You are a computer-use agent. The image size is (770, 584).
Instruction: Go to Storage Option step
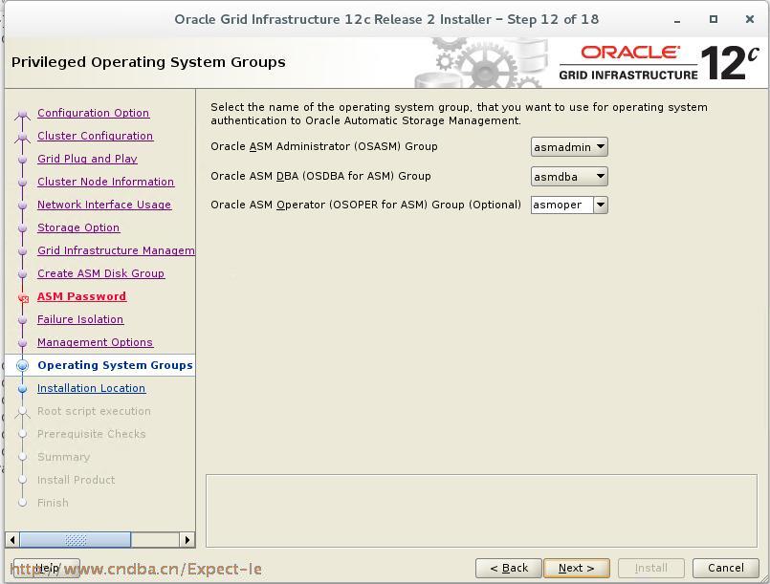click(78, 227)
